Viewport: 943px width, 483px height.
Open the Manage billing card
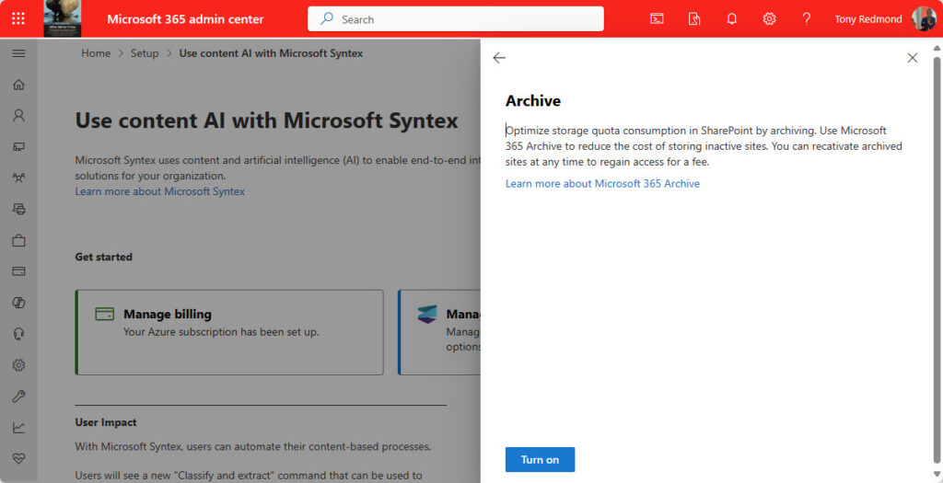pos(229,332)
